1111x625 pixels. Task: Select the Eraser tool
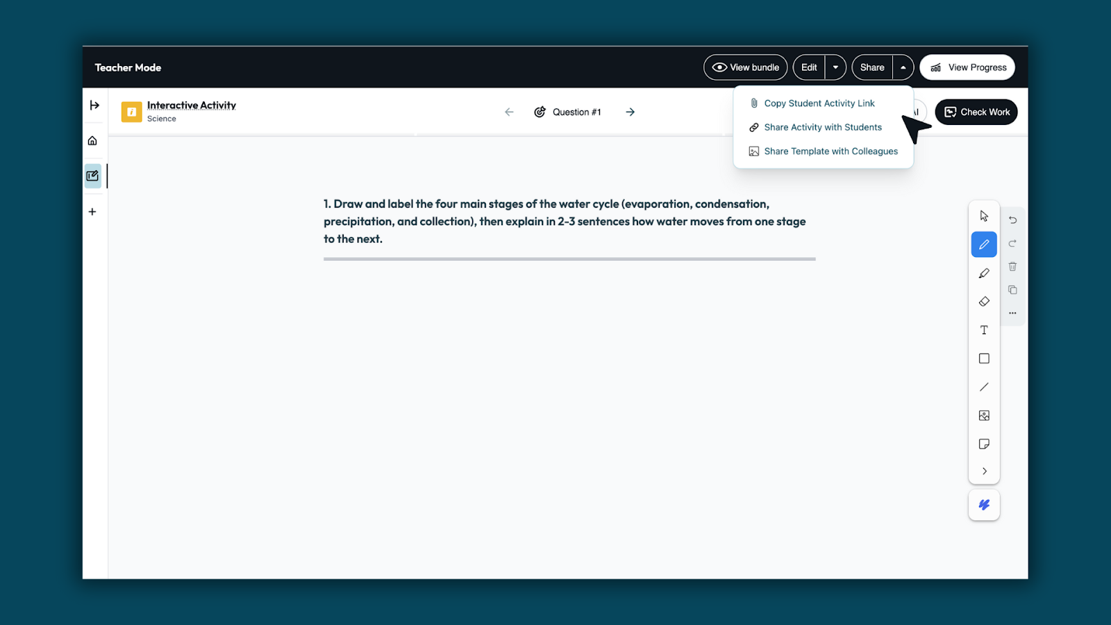[x=984, y=301]
